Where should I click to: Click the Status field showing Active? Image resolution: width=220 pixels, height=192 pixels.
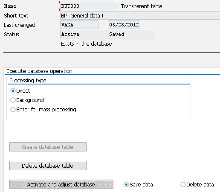click(84, 34)
